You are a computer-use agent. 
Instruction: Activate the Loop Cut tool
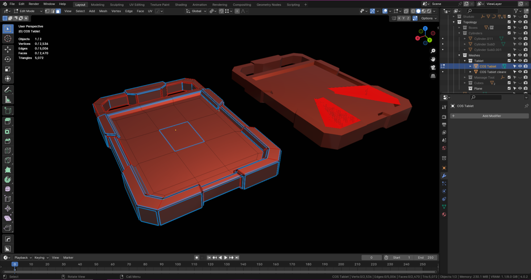8,151
